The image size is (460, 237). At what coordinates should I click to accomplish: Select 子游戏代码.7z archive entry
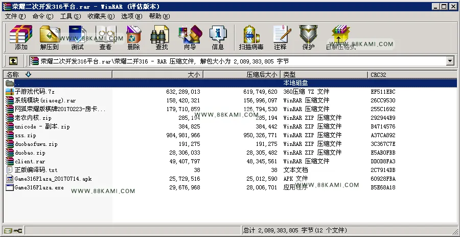coord(35,92)
